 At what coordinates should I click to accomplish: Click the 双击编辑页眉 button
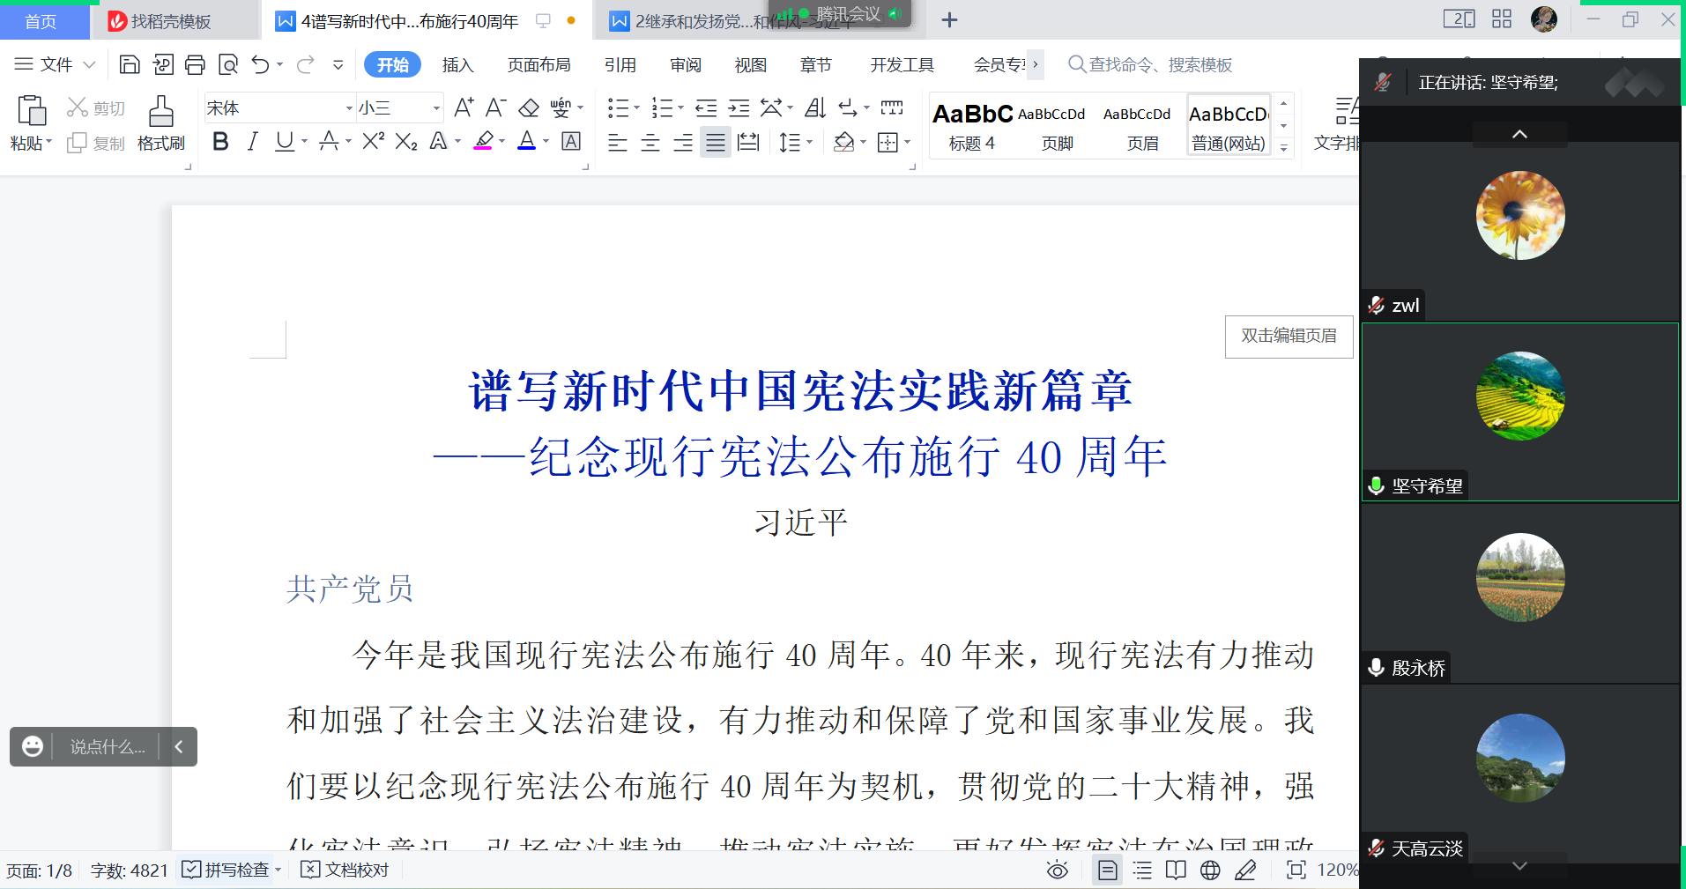coord(1289,336)
